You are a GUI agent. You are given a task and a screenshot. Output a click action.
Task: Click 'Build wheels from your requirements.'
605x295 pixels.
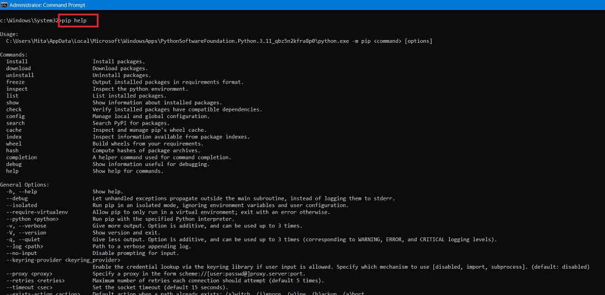coord(148,143)
